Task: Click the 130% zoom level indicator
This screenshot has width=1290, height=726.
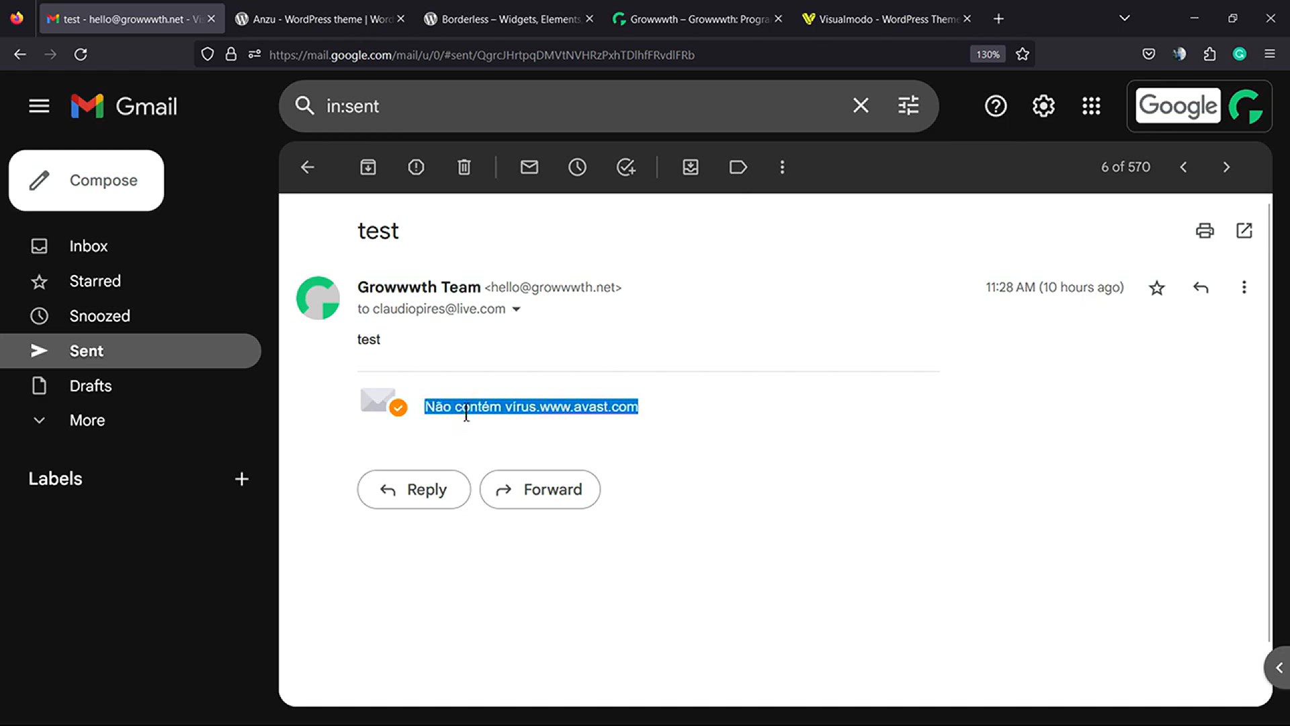Action: pos(988,54)
